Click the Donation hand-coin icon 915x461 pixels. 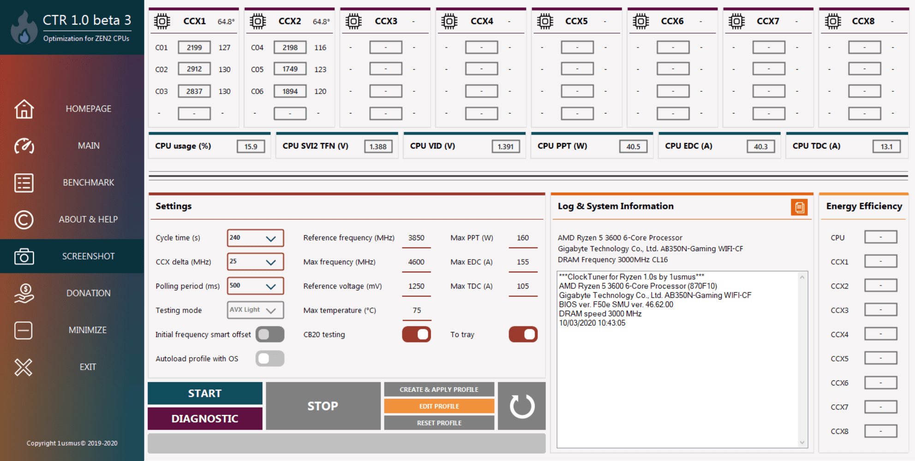pyautogui.click(x=24, y=293)
